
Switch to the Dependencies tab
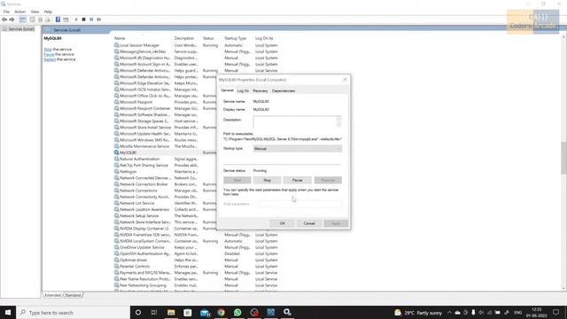click(x=283, y=90)
